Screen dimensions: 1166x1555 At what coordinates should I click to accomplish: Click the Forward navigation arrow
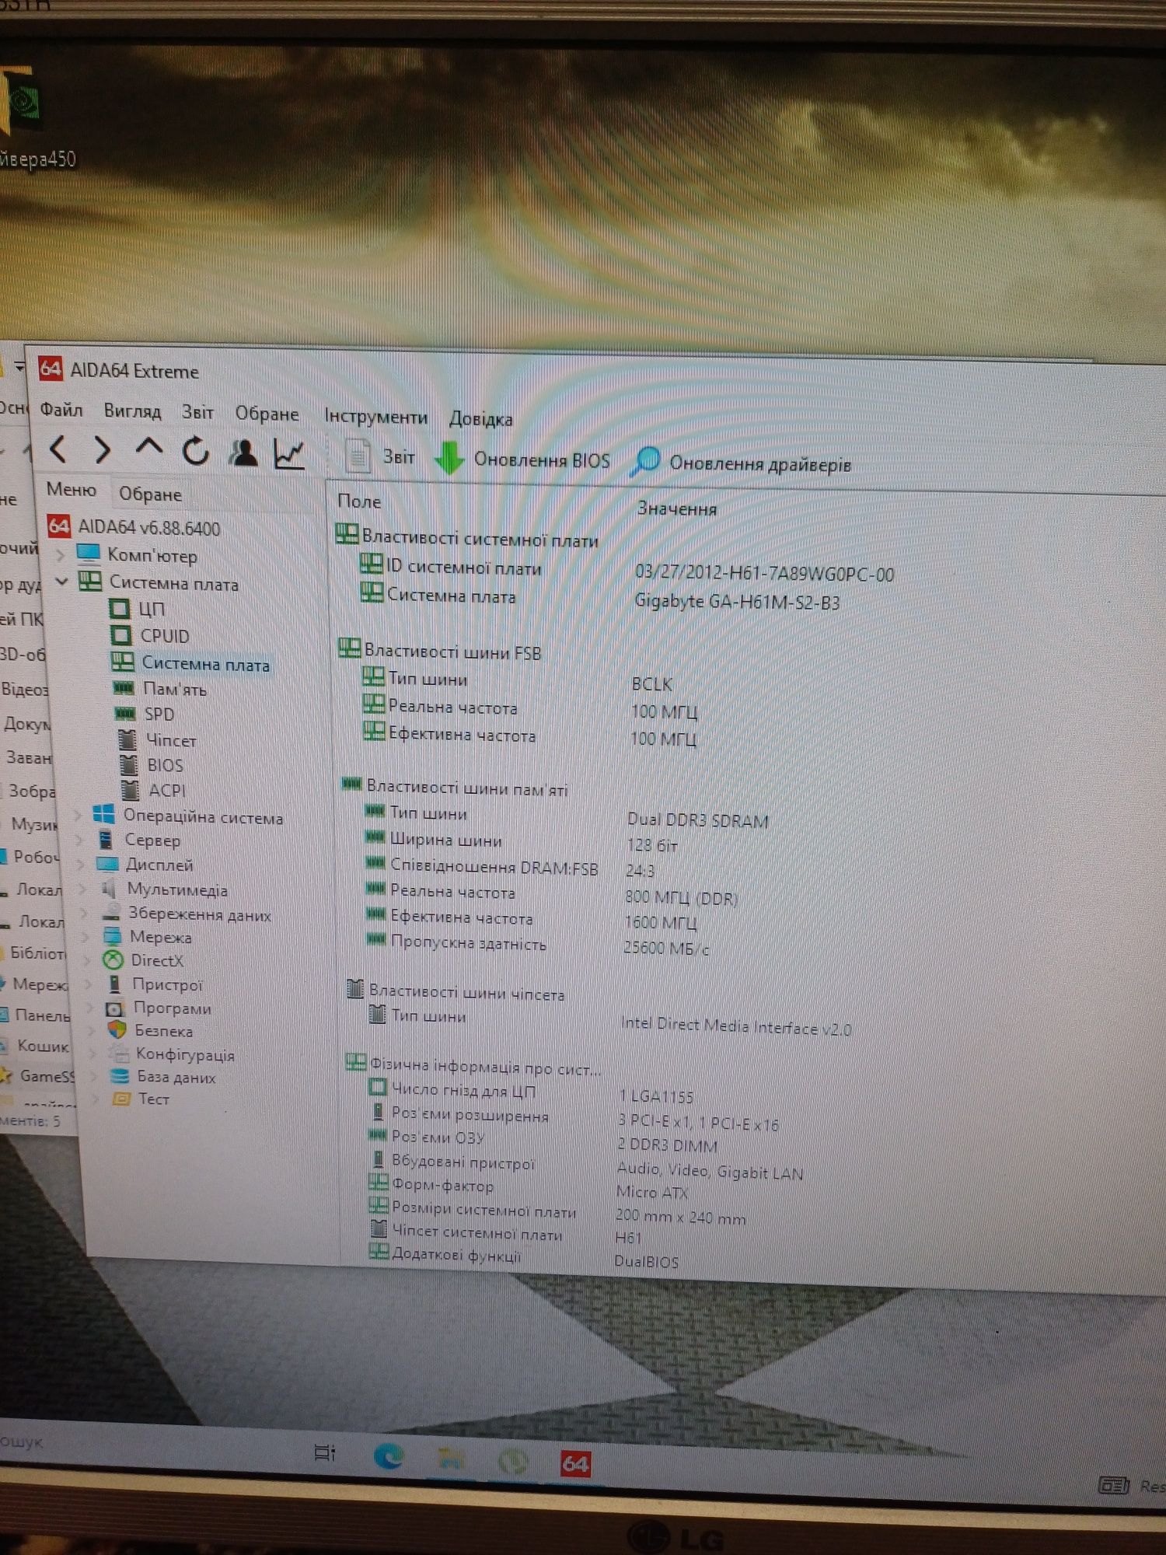pyautogui.click(x=101, y=449)
